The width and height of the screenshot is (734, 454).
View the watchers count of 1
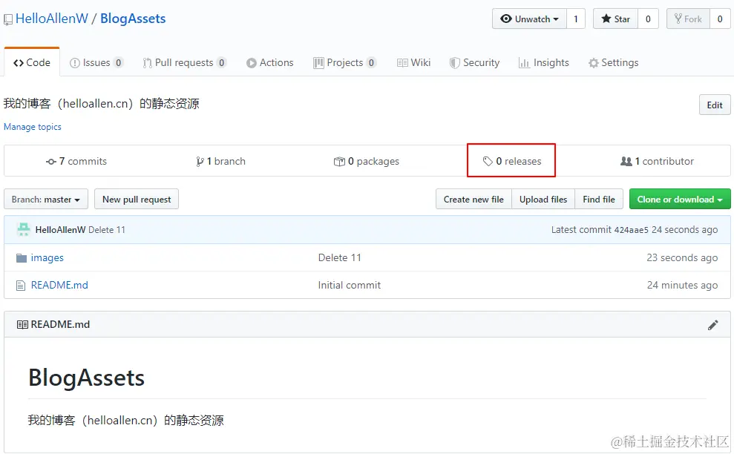coord(576,19)
